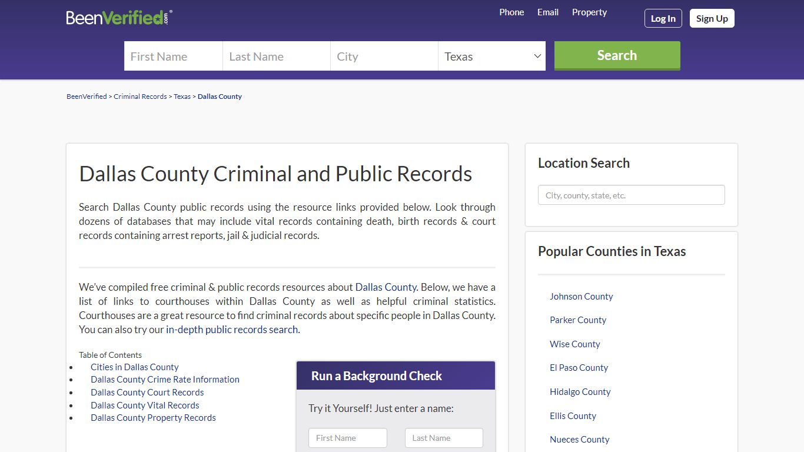804x452 pixels.
Task: Open the Property lookup menu item
Action: (x=589, y=12)
